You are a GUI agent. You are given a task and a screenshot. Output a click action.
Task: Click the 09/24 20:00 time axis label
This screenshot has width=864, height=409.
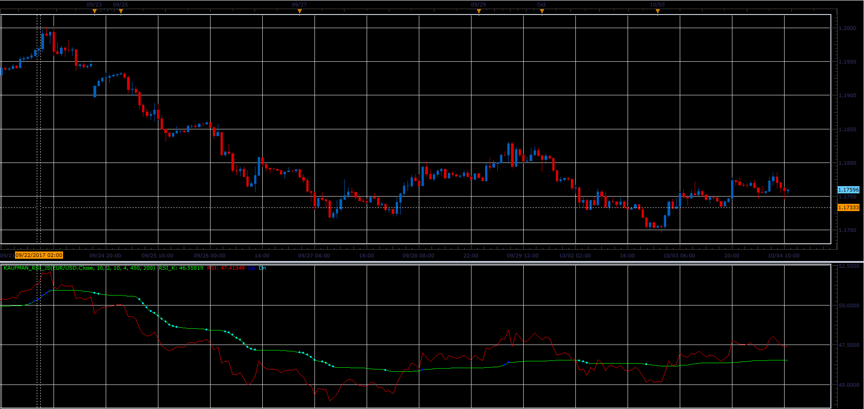(x=105, y=256)
